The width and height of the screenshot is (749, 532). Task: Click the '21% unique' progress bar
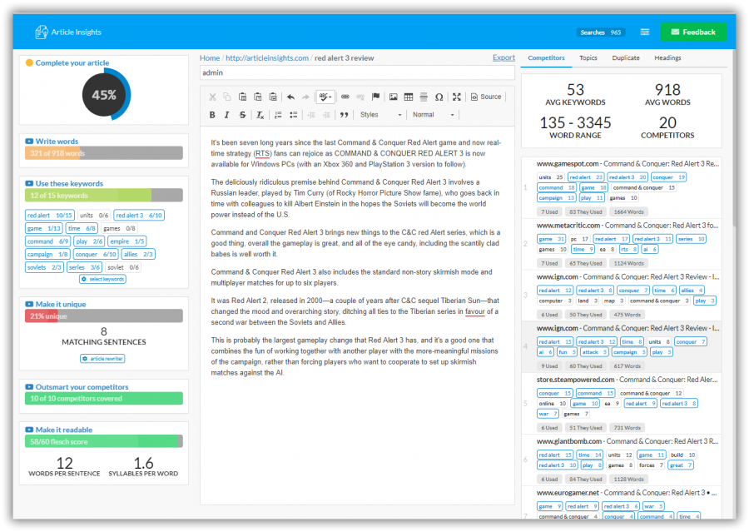pyautogui.click(x=104, y=316)
